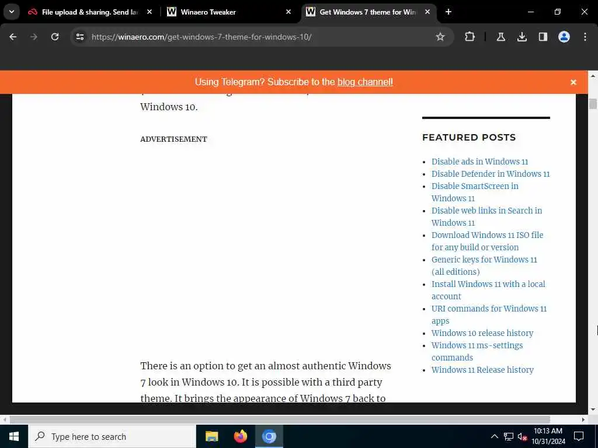Go back to the previous page
Viewport: 598px width, 448px height.
click(13, 37)
